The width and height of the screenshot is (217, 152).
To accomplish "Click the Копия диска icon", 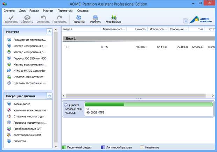I will click(9, 104).
